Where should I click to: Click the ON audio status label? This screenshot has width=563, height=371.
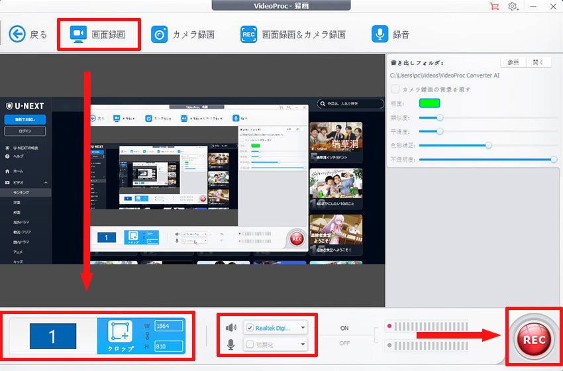pyautogui.click(x=344, y=328)
